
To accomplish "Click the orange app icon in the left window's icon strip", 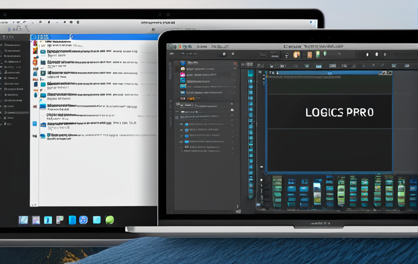I will pyautogui.click(x=35, y=62).
